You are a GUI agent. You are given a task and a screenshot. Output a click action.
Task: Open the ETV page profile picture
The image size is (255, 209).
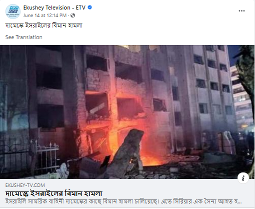pyautogui.click(x=13, y=12)
